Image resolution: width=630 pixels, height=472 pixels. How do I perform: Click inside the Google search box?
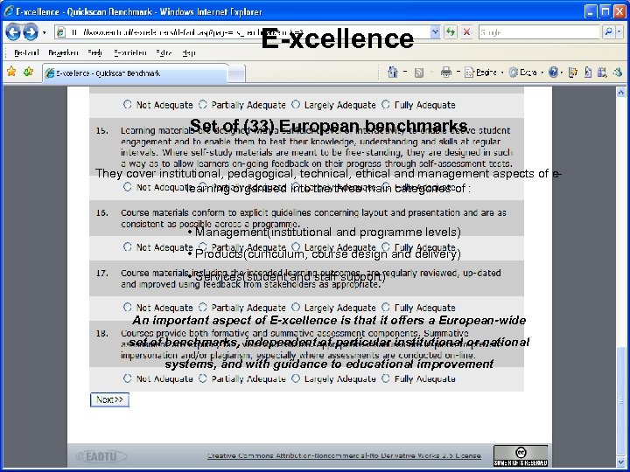point(539,32)
